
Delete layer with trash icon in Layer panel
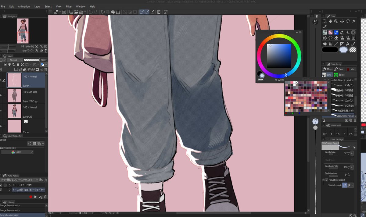pos(45,70)
